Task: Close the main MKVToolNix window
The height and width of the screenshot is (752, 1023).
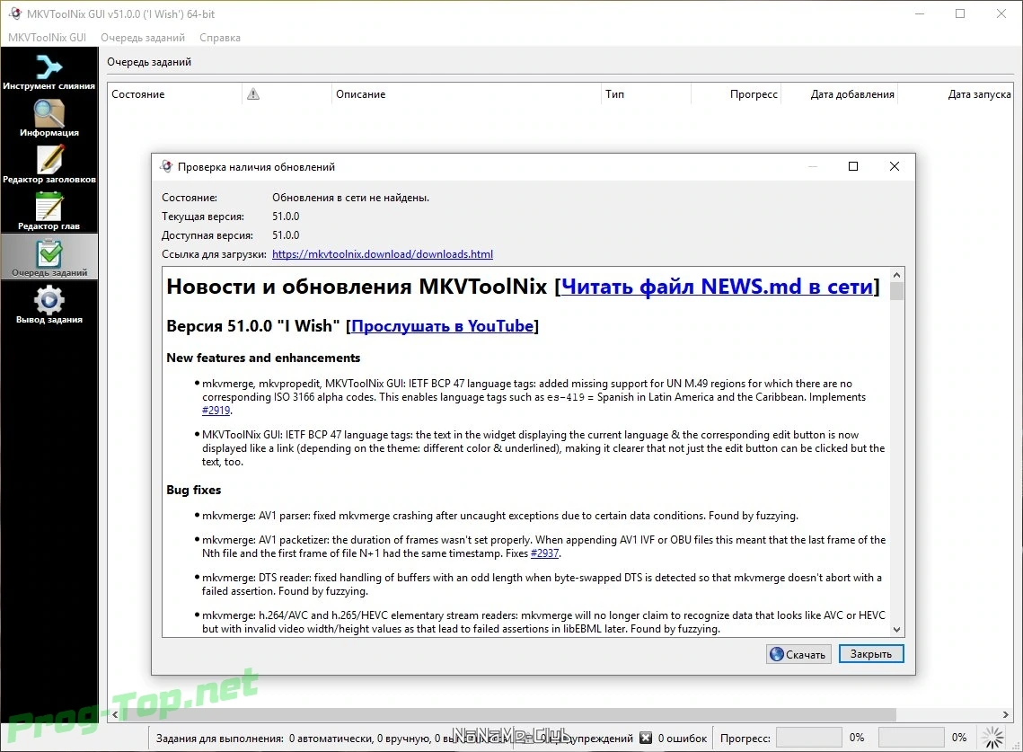Action: [x=1001, y=13]
